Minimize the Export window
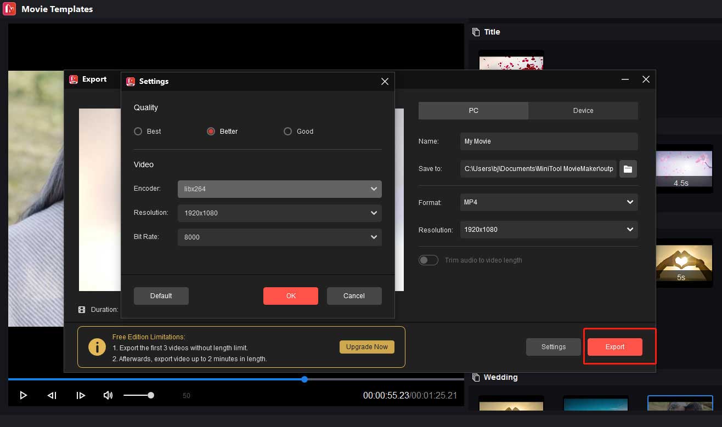 coord(625,79)
